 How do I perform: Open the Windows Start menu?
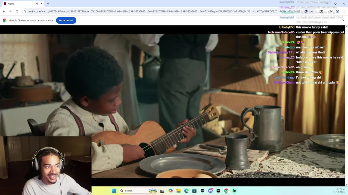click(x=114, y=191)
